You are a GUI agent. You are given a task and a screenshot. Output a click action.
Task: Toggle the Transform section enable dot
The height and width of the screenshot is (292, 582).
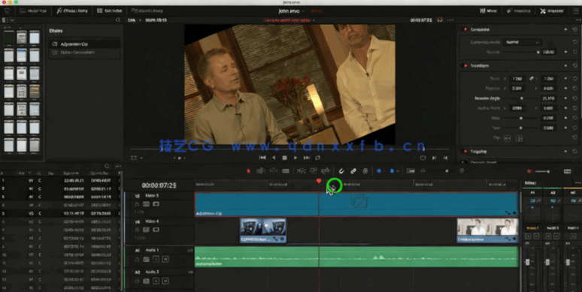465,65
